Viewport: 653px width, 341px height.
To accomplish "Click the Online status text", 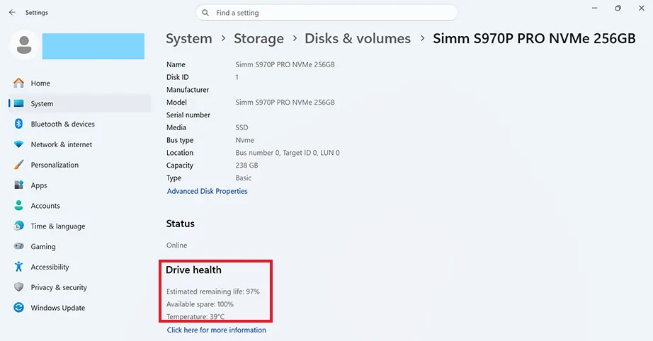I will pyautogui.click(x=176, y=245).
